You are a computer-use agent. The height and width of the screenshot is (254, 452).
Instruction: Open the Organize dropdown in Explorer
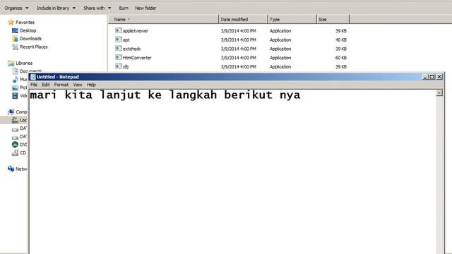point(16,8)
